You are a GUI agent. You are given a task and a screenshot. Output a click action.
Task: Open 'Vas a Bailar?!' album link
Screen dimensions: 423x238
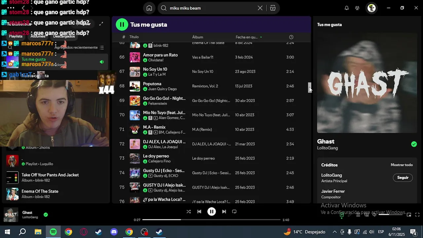coord(203,57)
